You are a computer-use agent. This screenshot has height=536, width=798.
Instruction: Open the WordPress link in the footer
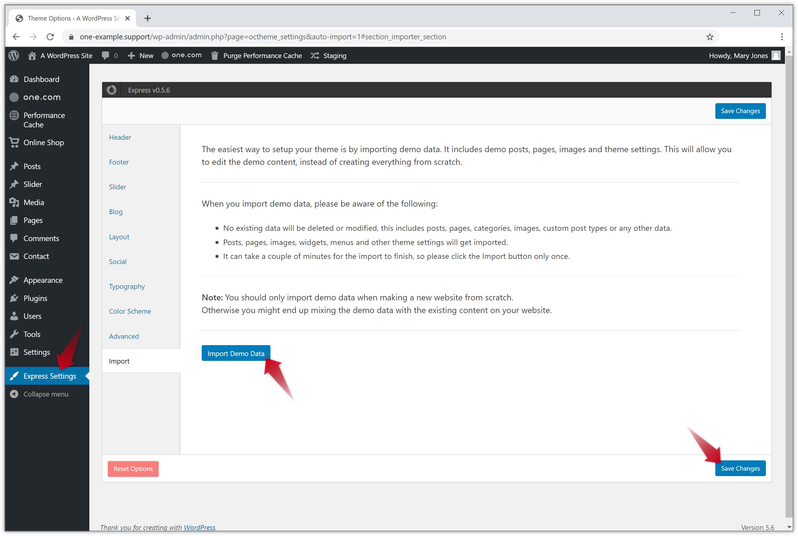pyautogui.click(x=200, y=527)
